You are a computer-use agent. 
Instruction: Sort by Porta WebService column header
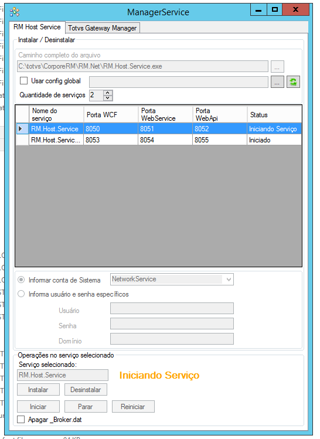pyautogui.click(x=165, y=114)
